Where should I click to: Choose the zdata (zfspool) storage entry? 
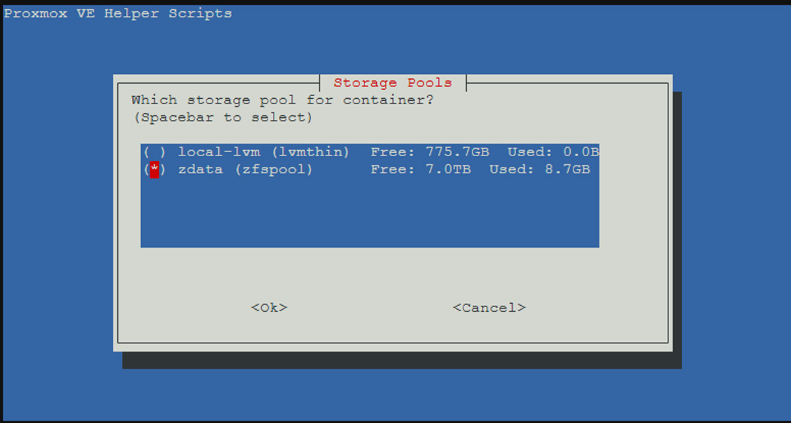click(x=370, y=170)
